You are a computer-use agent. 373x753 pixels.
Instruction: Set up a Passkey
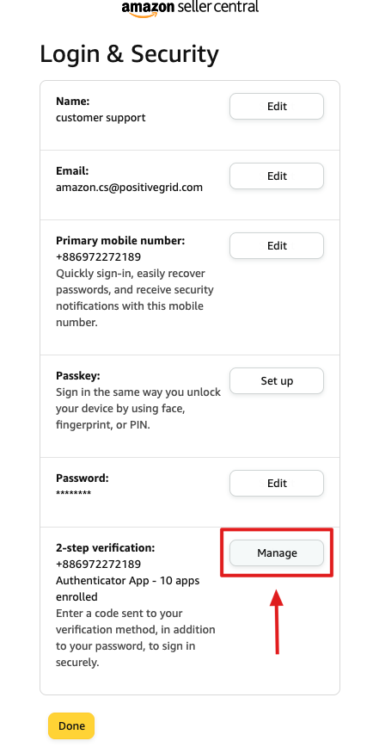coord(277,381)
